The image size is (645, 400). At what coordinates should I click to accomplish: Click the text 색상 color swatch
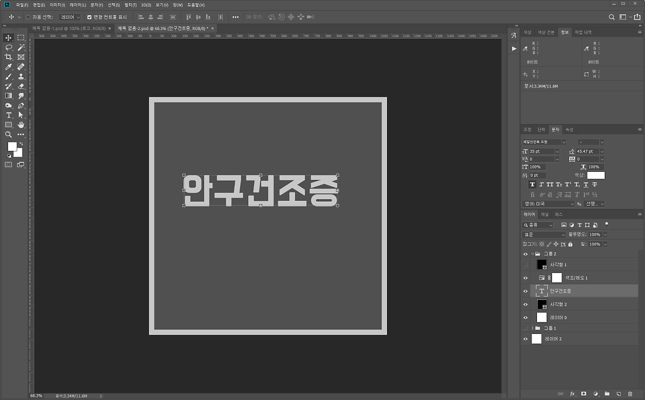tap(596, 176)
